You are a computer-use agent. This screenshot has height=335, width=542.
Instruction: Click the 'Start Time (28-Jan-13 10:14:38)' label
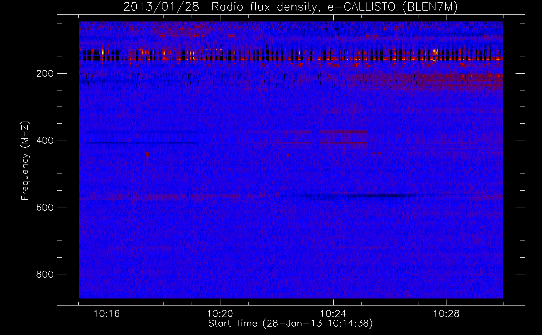tap(290, 324)
